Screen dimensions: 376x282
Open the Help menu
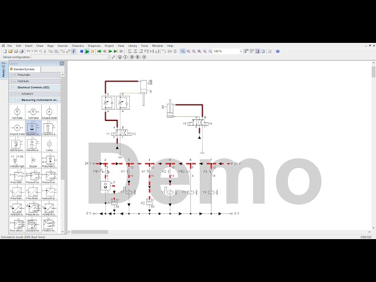click(x=170, y=46)
